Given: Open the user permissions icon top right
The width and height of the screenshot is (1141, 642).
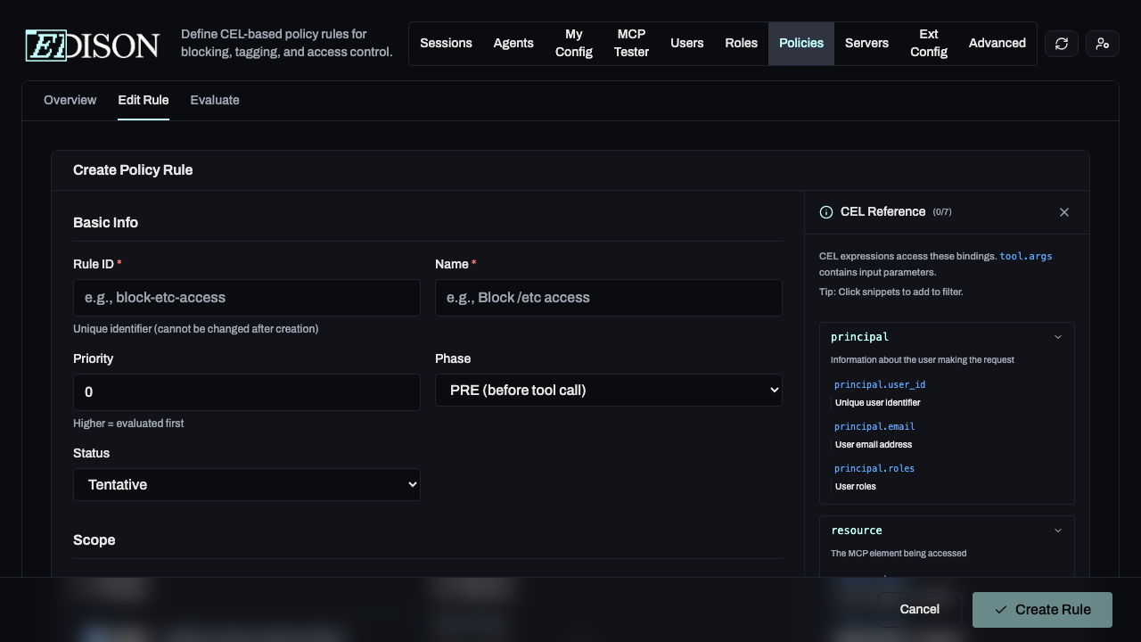Looking at the screenshot, I should [1102, 43].
